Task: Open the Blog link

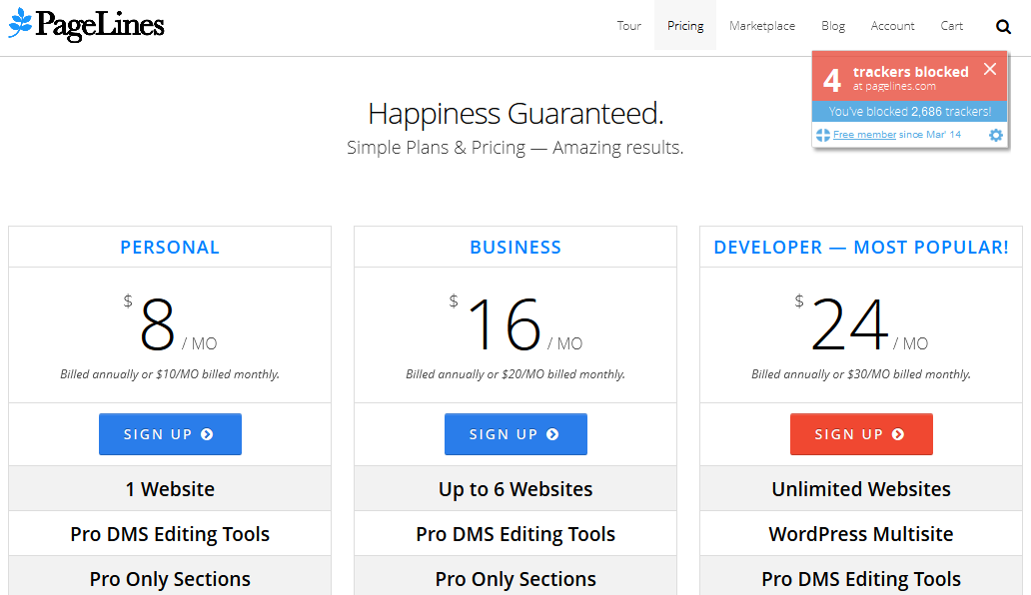Action: point(833,26)
